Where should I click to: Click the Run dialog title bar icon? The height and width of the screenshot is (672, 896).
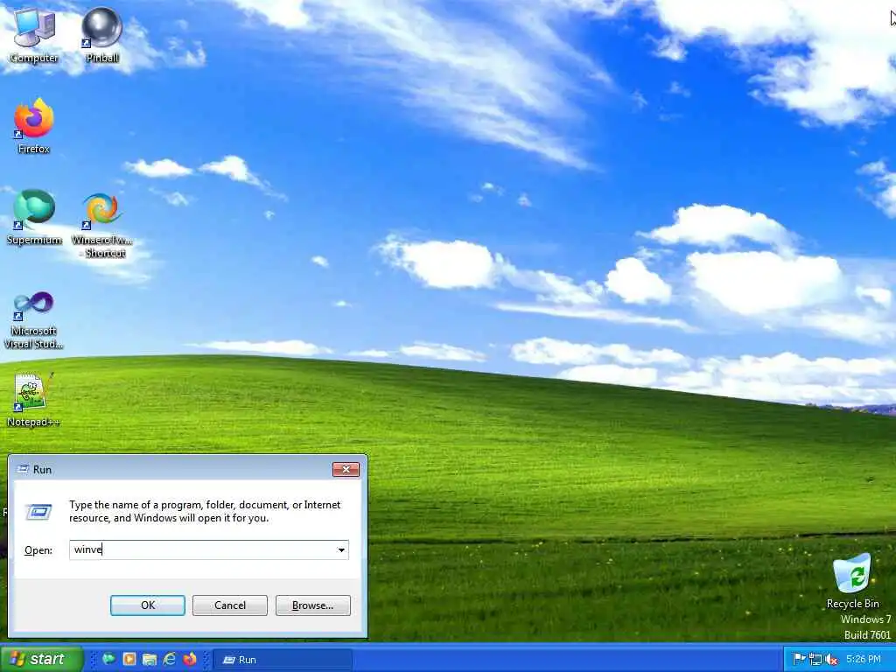tap(23, 469)
